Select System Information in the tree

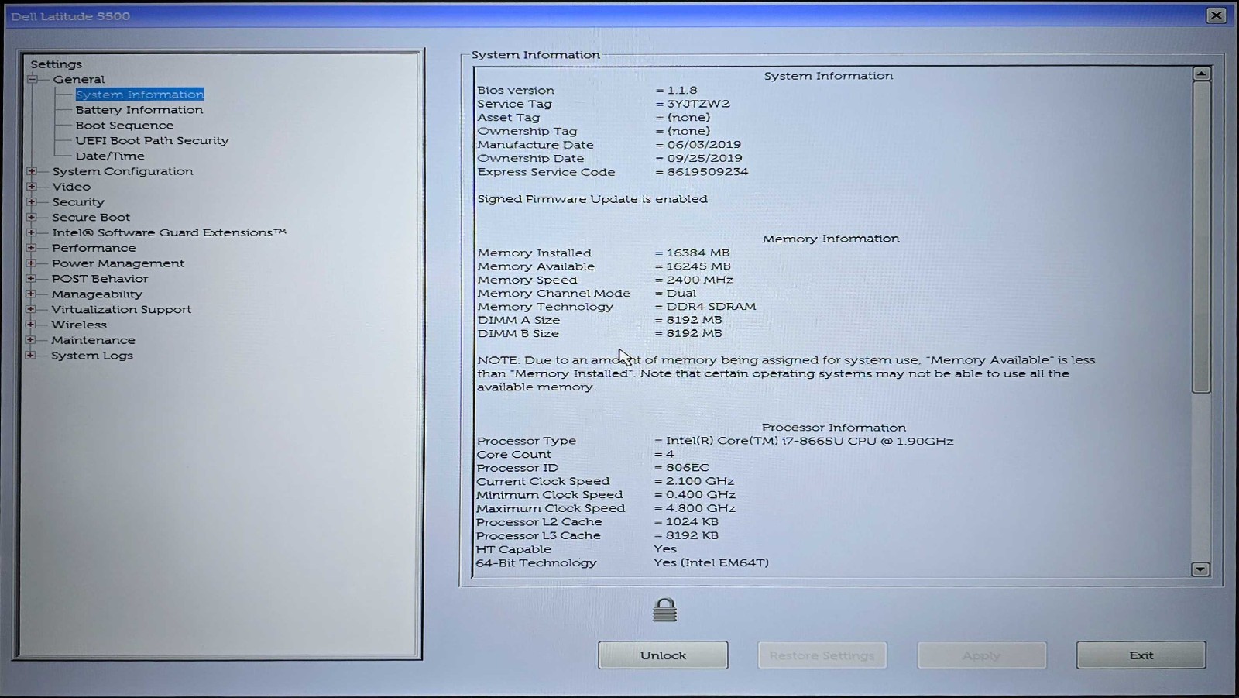[140, 95]
